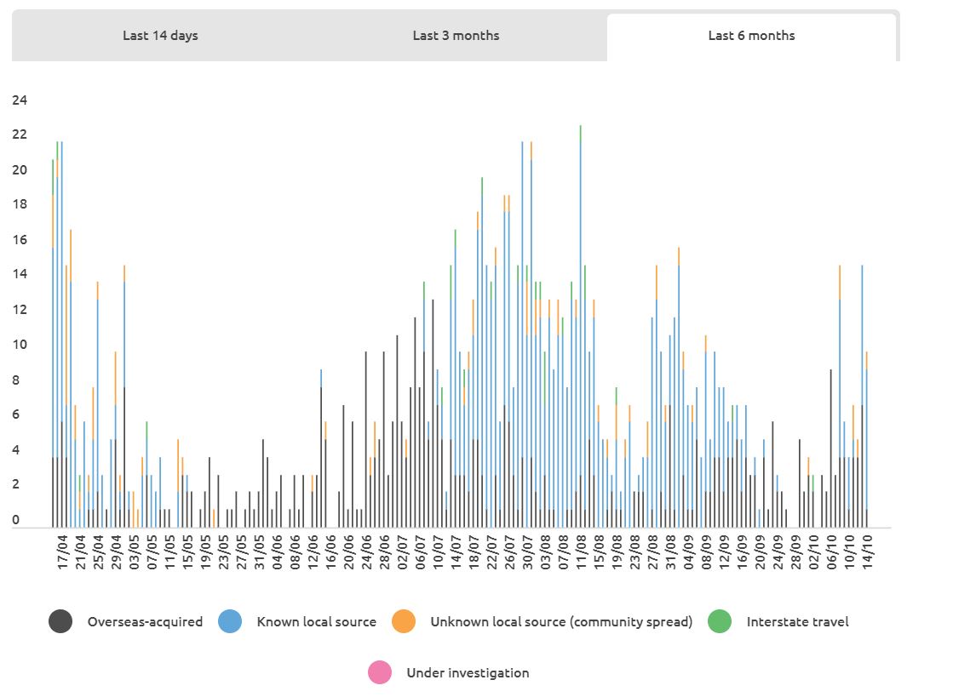
Task: Switch to the Last 14 days tab
Action: 160,36
